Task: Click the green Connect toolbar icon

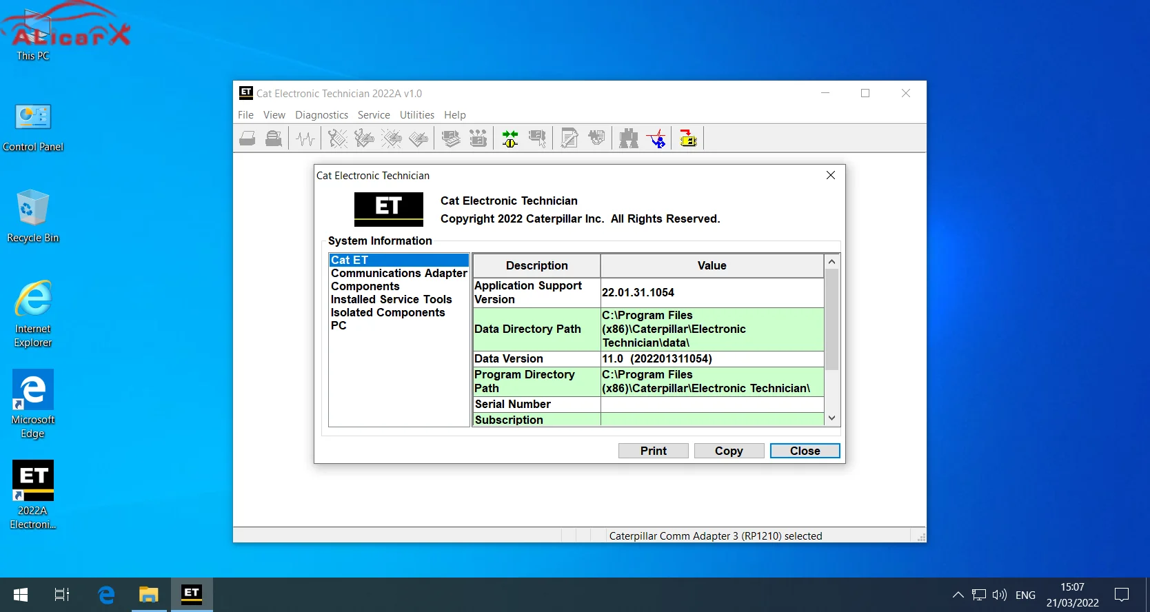Action: click(x=510, y=139)
